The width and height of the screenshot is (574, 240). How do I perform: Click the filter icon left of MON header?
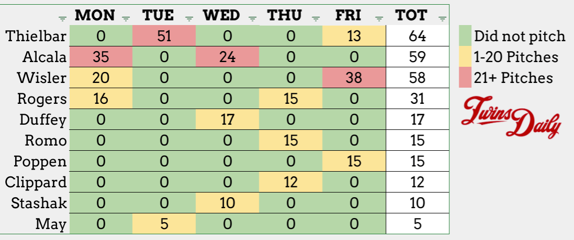[x=62, y=19]
